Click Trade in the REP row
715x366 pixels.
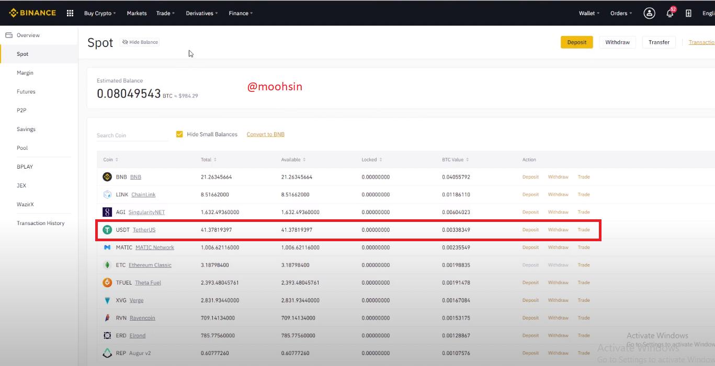[x=584, y=353]
